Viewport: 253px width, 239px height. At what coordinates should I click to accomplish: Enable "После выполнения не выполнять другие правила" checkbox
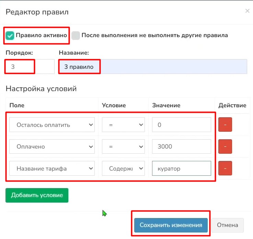76,35
